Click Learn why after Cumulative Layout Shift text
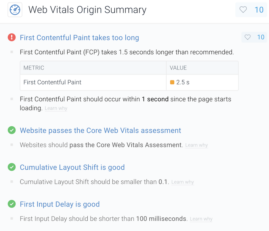269x231 pixels. [x=183, y=182]
